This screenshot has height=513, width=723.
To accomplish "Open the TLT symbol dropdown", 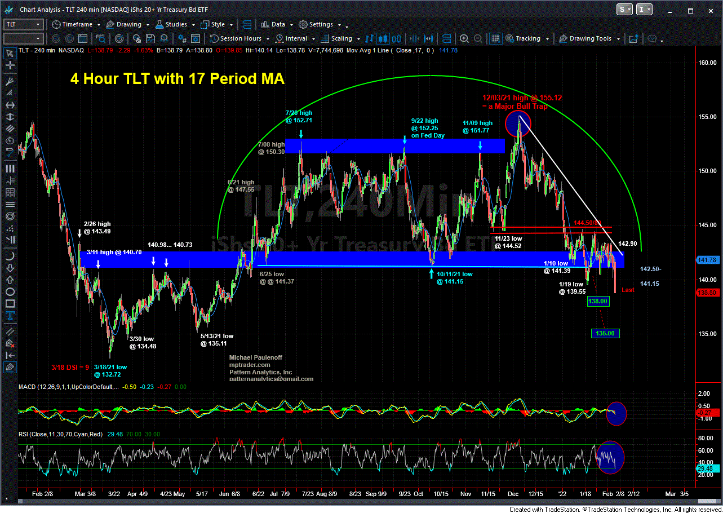I will click(x=38, y=24).
